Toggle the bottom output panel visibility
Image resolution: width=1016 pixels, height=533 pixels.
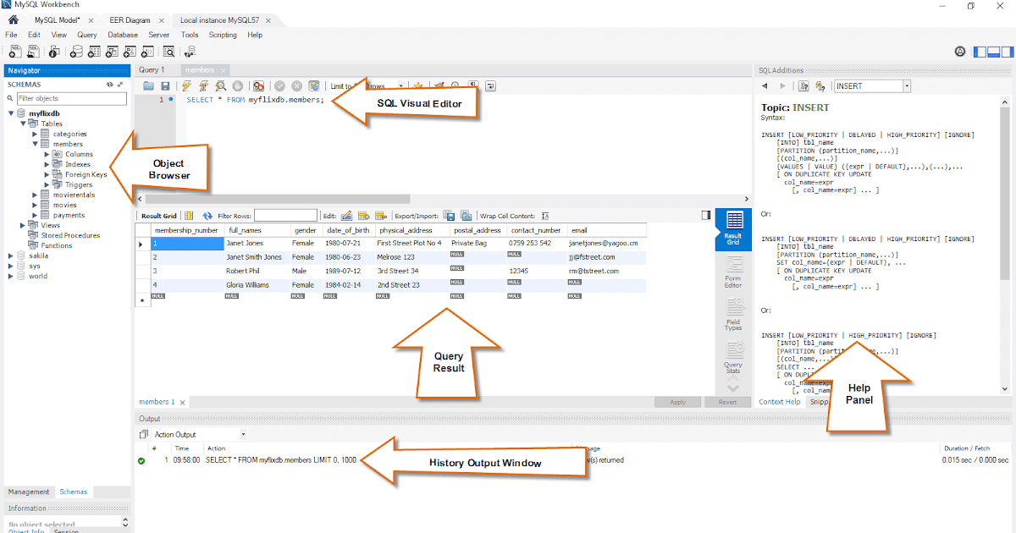(992, 52)
